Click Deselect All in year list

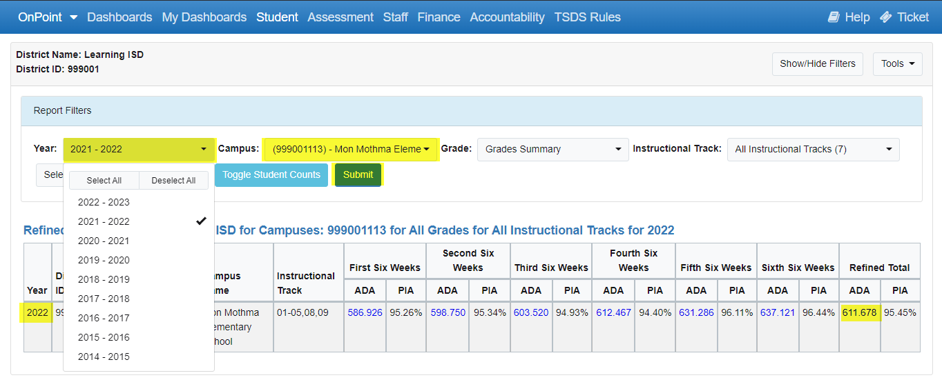[173, 180]
